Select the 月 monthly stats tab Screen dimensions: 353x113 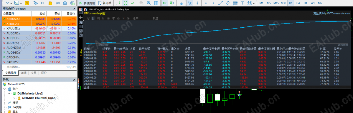pos(103,19)
